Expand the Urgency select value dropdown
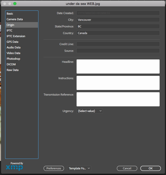166x175 pixels. 90,111
